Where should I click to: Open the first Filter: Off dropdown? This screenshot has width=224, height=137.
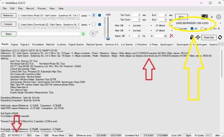(x=122, y=25)
